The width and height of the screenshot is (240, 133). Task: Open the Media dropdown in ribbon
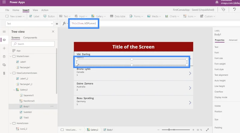pyautogui.click(x=154, y=16)
